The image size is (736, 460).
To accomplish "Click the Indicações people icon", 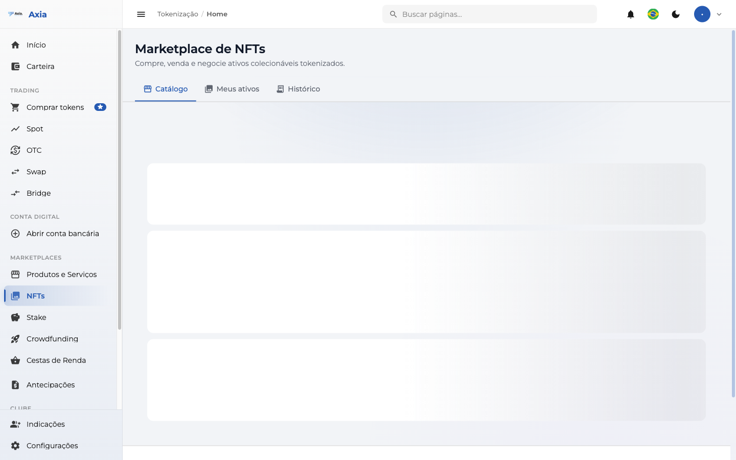I will click(15, 424).
